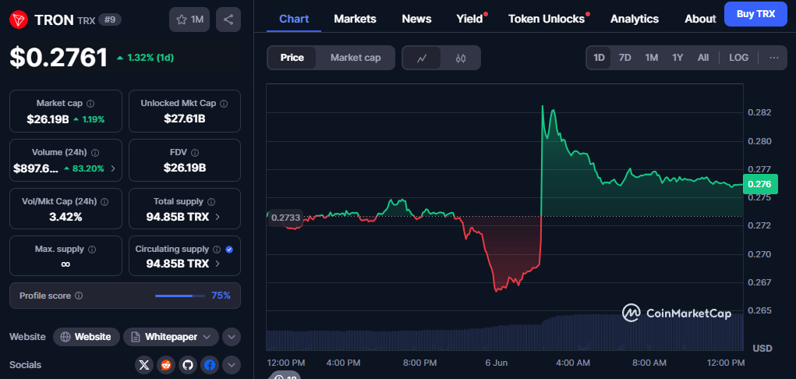The image size is (796, 379).
Task: Select Market cap chart mode
Action: pos(356,58)
